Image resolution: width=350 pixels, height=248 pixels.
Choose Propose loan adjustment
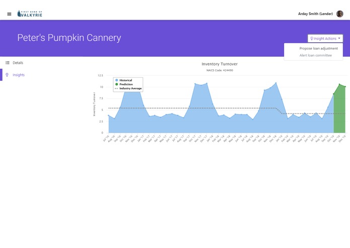319,48
